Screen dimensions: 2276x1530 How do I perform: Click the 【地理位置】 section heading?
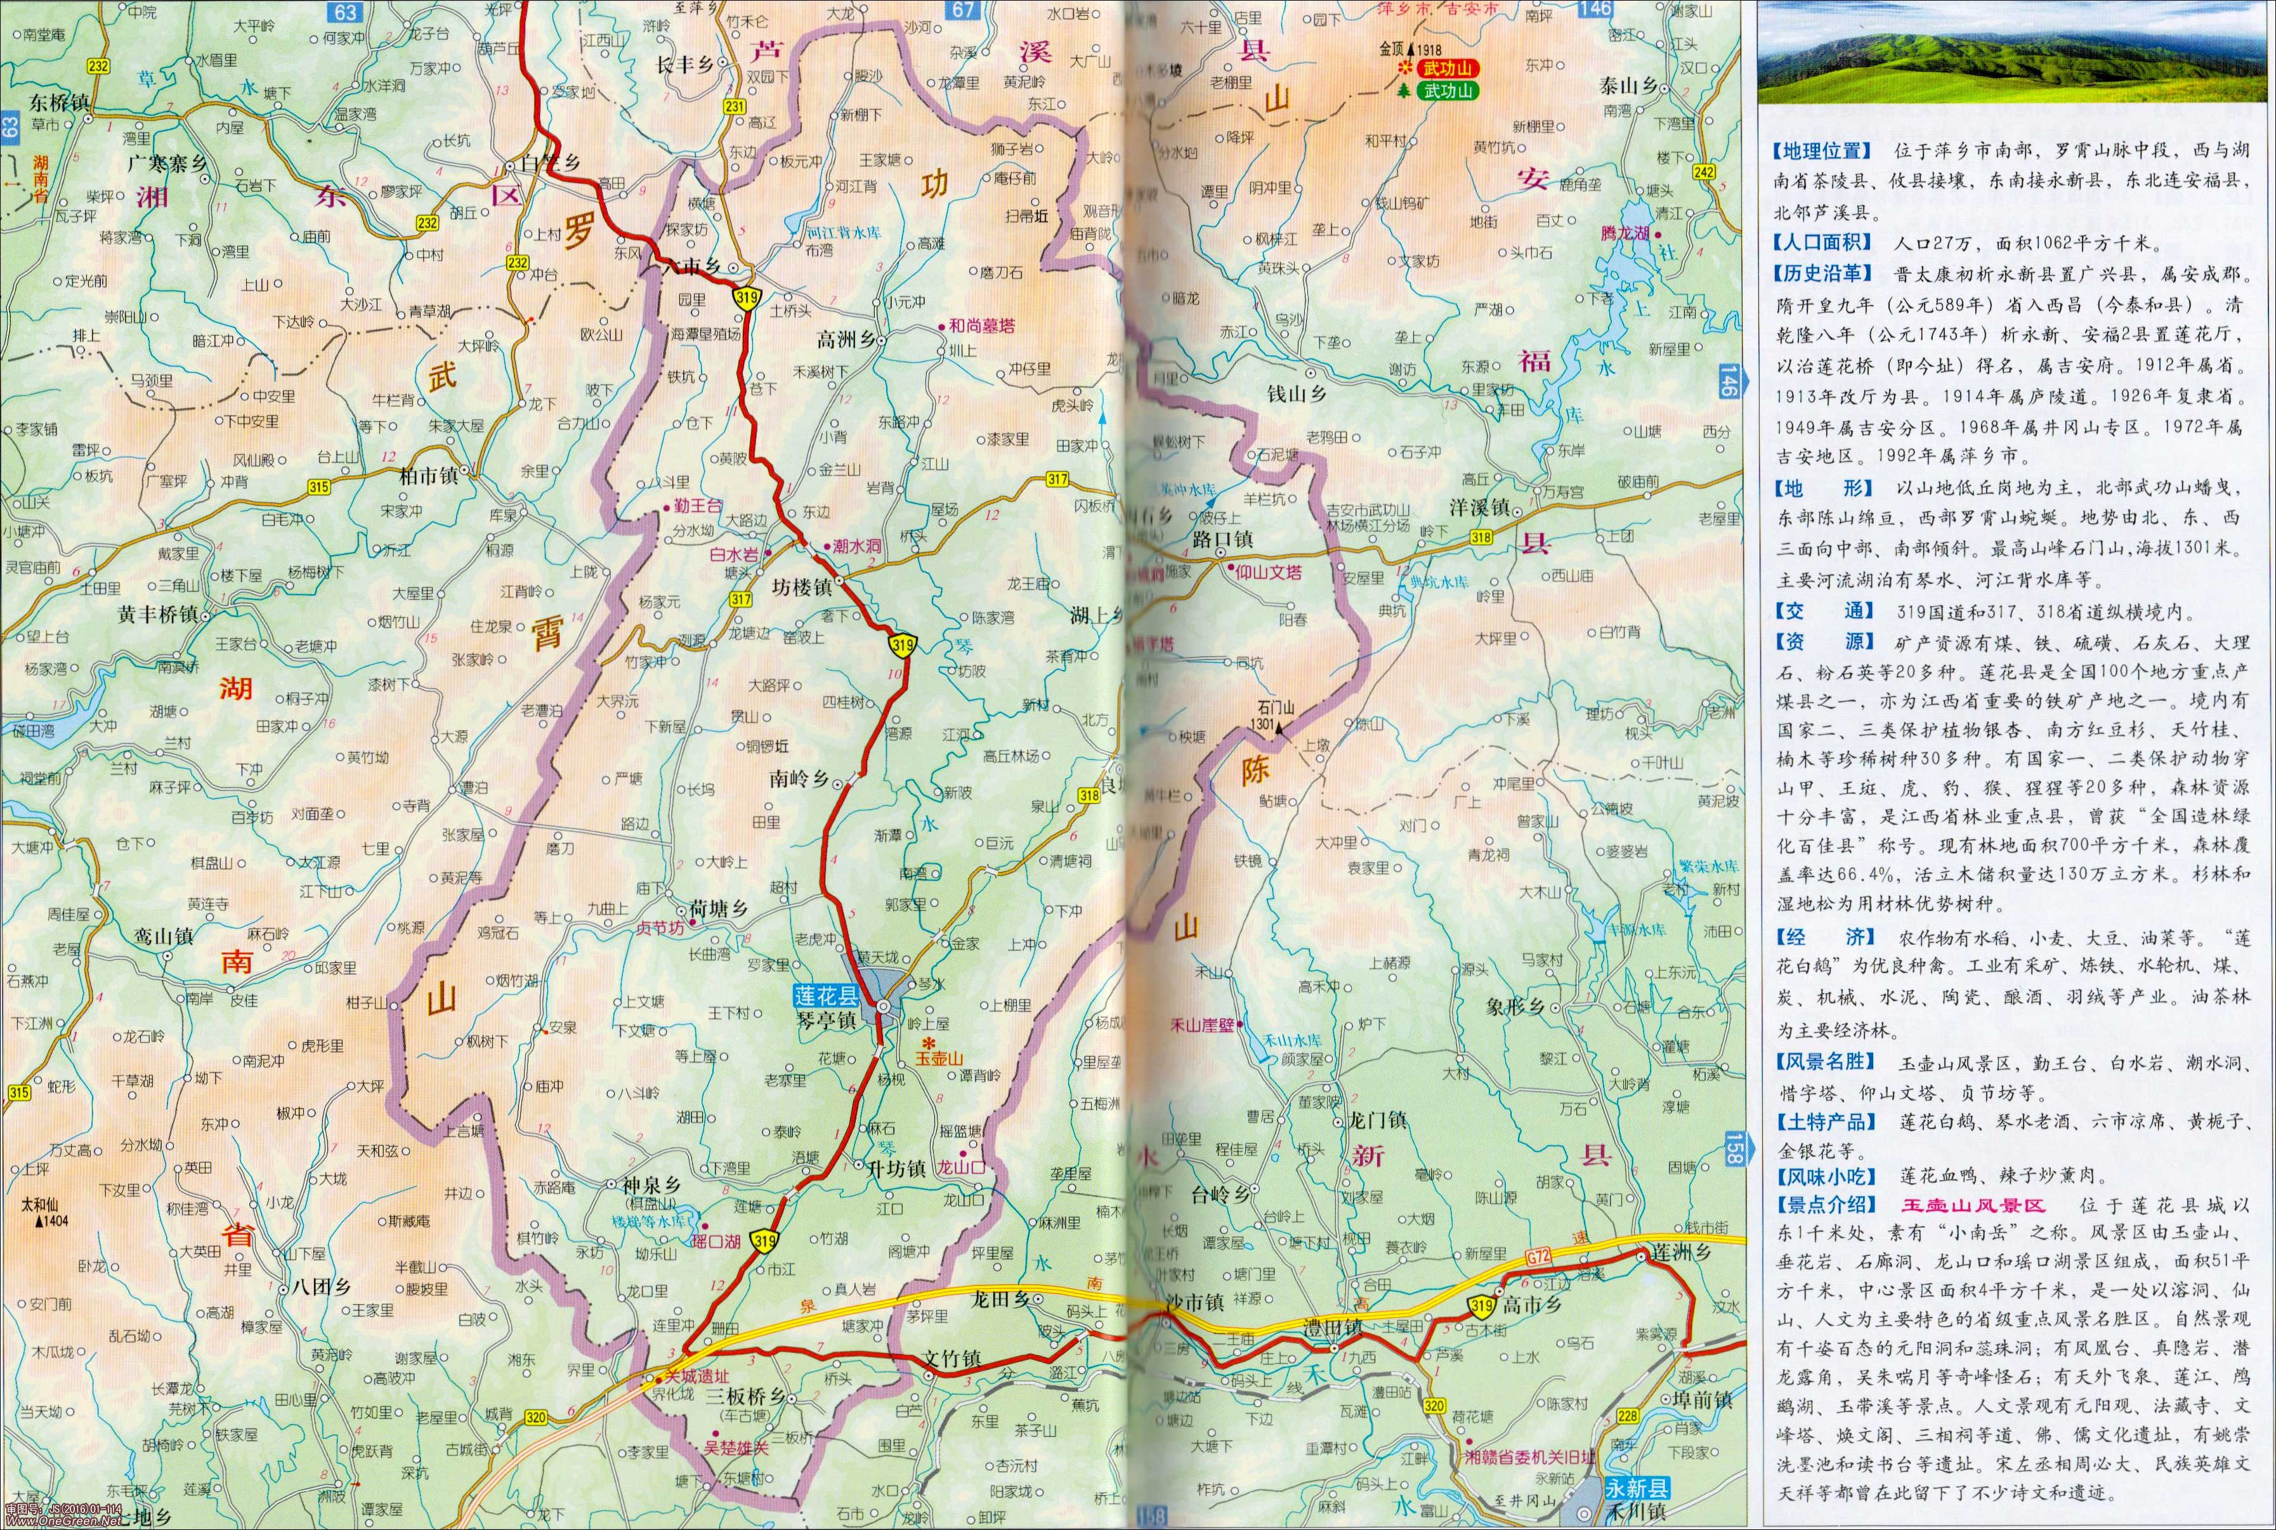(x=1822, y=150)
